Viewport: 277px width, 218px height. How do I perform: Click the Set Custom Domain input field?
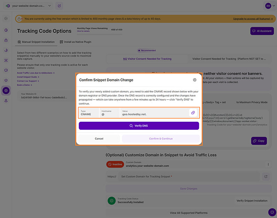point(189,176)
